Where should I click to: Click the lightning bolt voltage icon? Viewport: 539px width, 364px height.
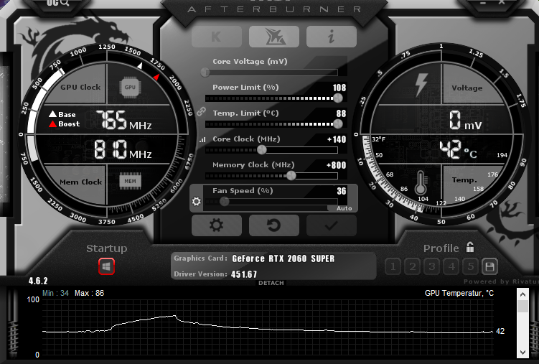click(x=421, y=85)
